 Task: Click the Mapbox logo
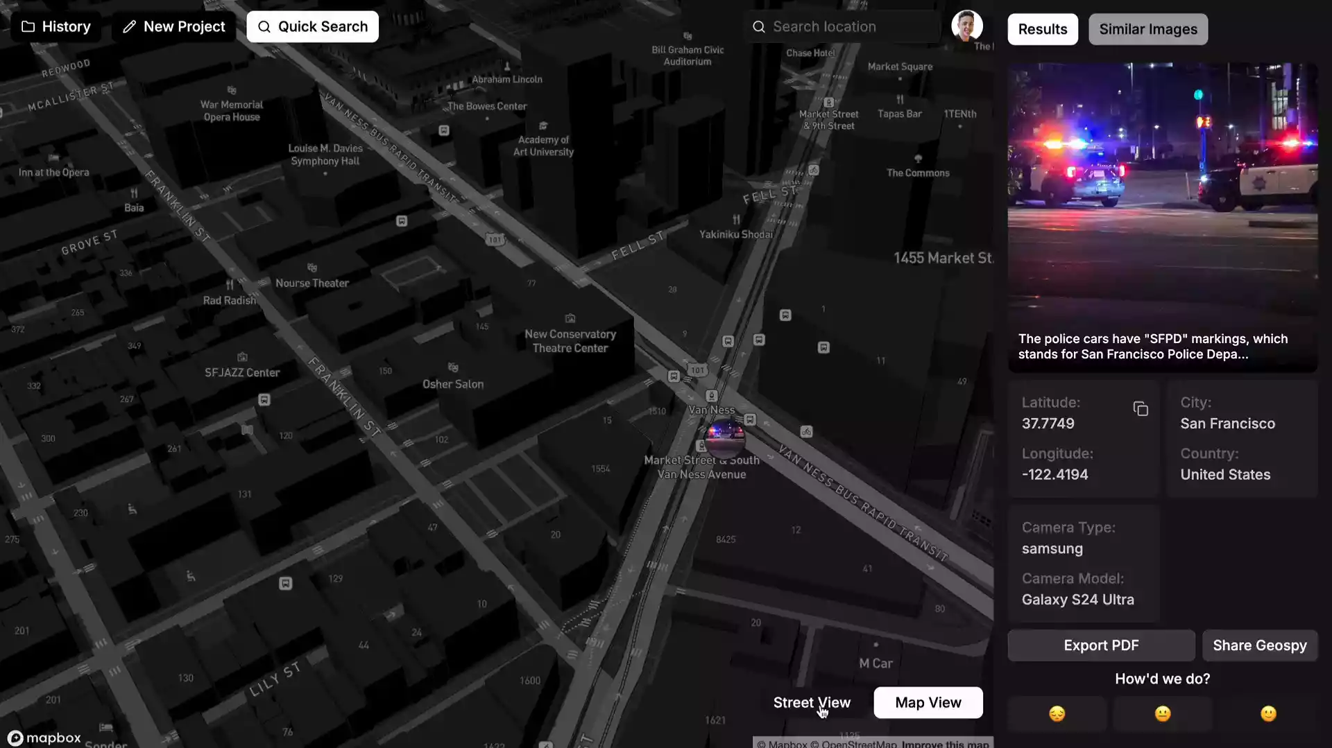pyautogui.click(x=44, y=738)
